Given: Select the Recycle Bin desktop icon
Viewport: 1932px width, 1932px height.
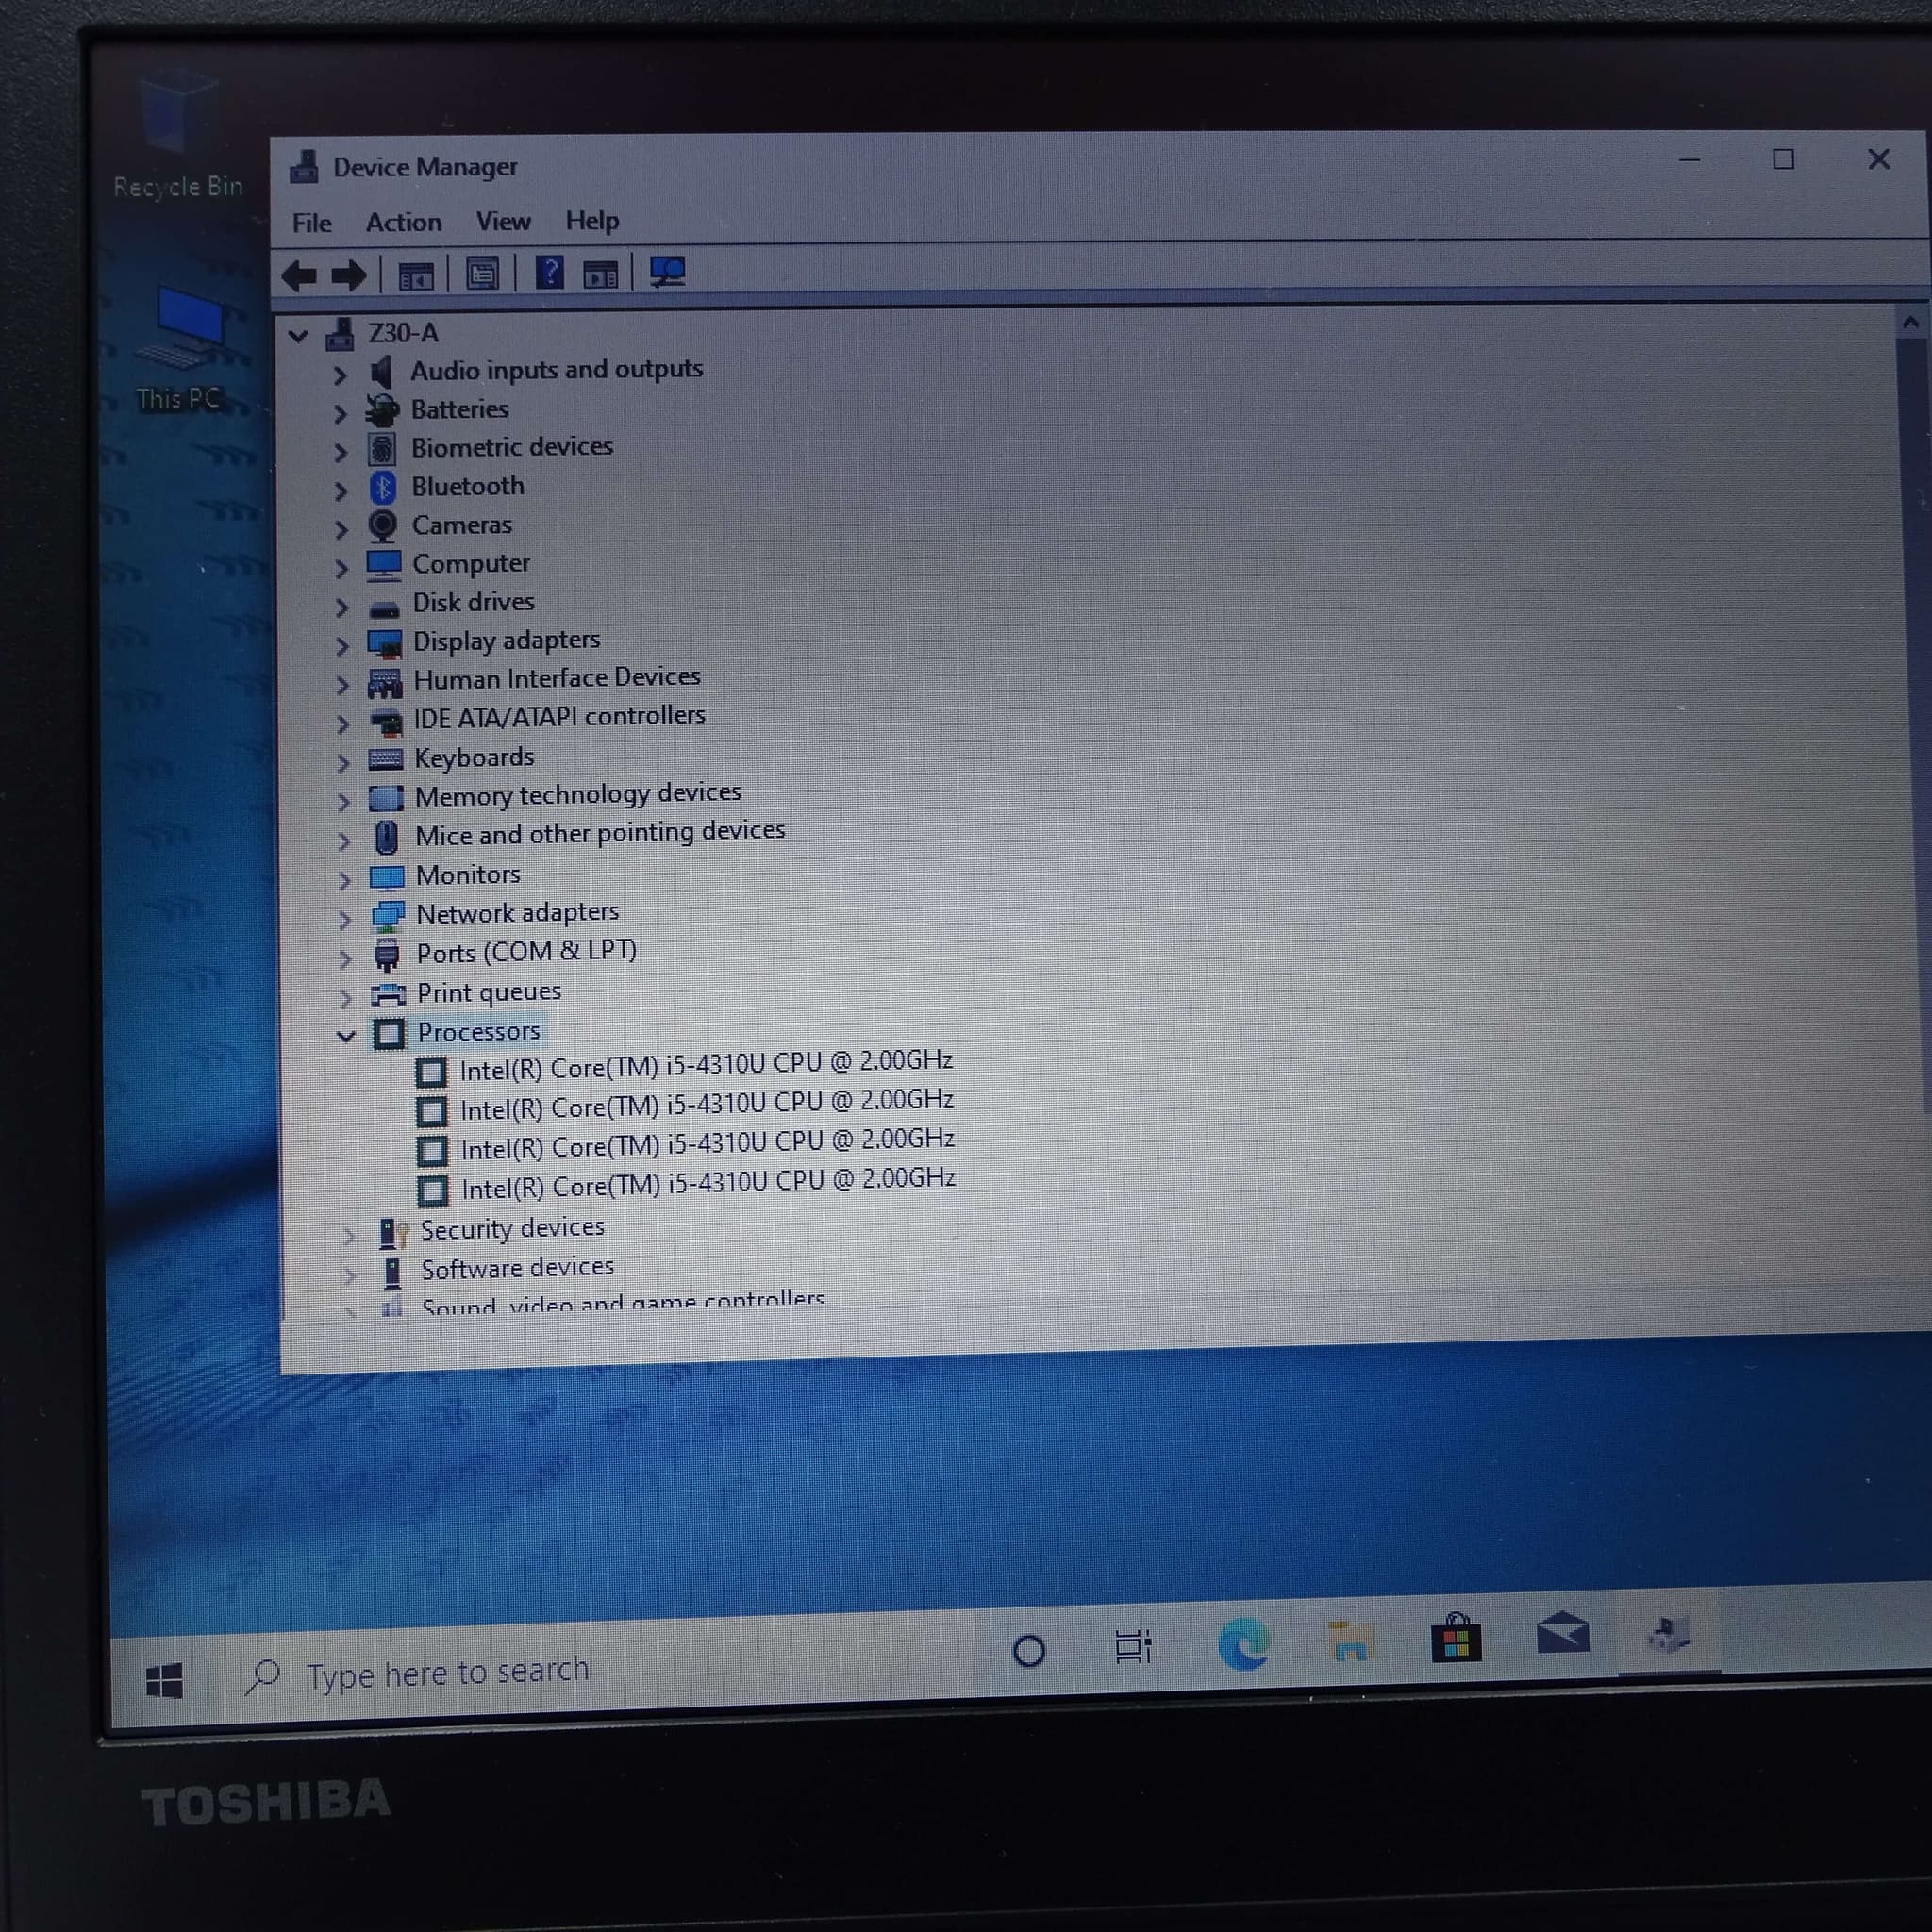Looking at the screenshot, I should 178,135.
